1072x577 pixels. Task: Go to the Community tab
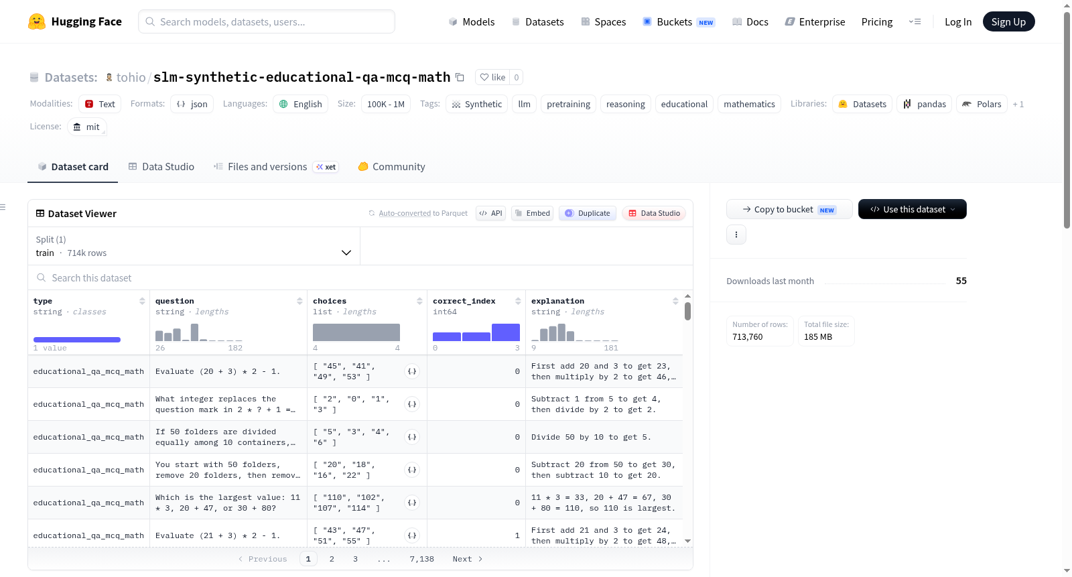coord(391,166)
